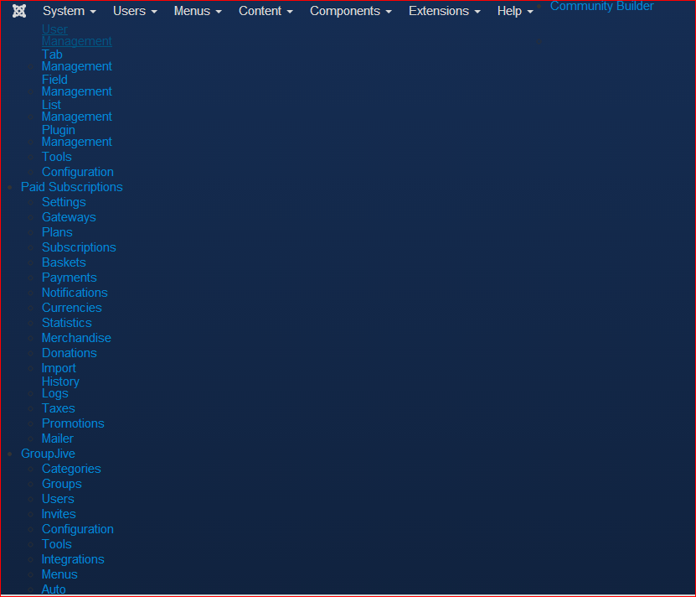696x597 pixels.
Task: Open the Help dropdown menu
Action: coord(515,11)
